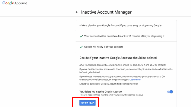
Task: Click the REVIEW PLAN button
Action: click(x=88, y=103)
